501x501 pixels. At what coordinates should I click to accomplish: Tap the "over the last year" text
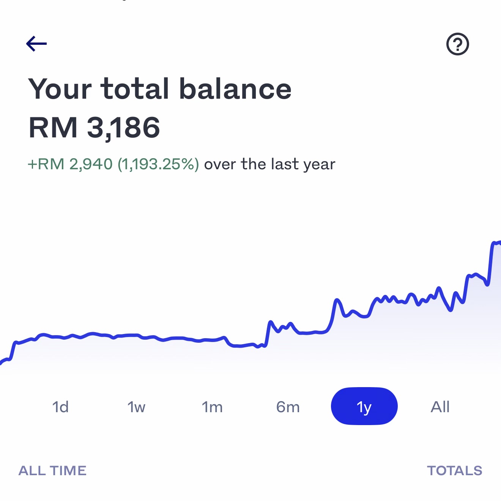[x=269, y=164]
